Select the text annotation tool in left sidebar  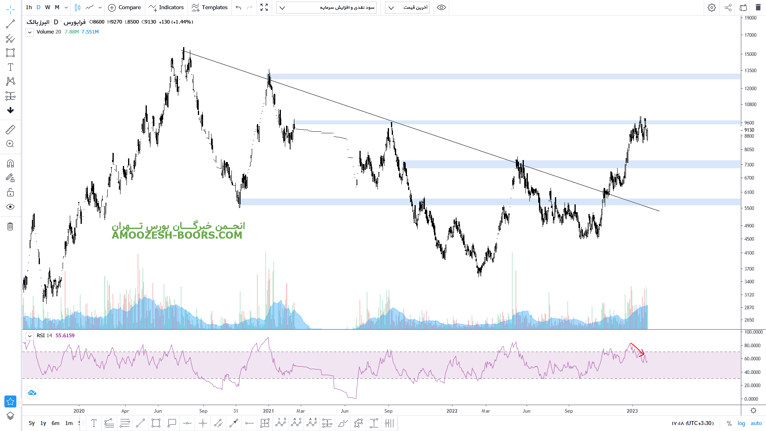(10, 67)
